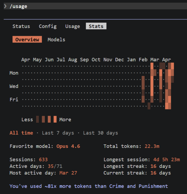Click the Less legend label
187x194 pixels.
click(x=27, y=120)
